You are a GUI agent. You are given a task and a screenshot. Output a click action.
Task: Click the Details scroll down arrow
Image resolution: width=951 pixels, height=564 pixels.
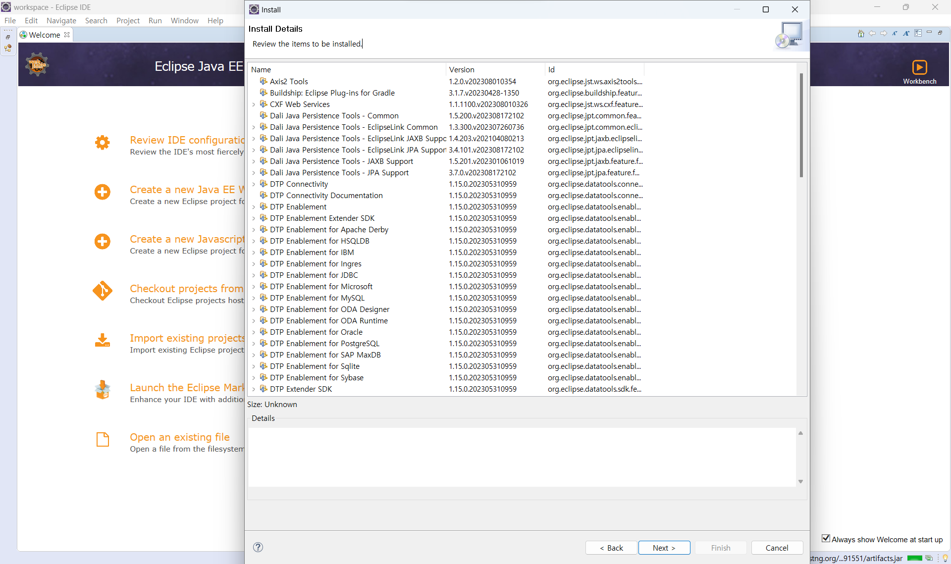800,481
